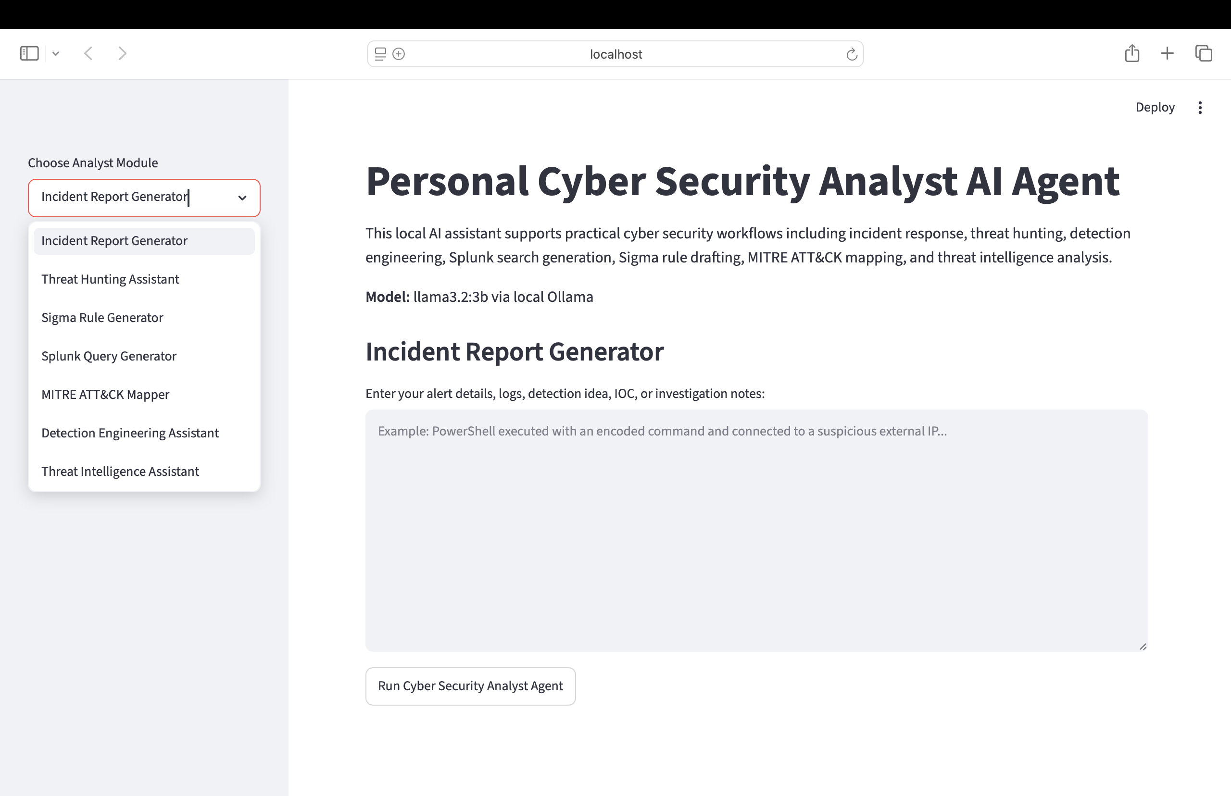The width and height of the screenshot is (1231, 796).
Task: Open the page reader menu icon
Action: [x=380, y=54]
